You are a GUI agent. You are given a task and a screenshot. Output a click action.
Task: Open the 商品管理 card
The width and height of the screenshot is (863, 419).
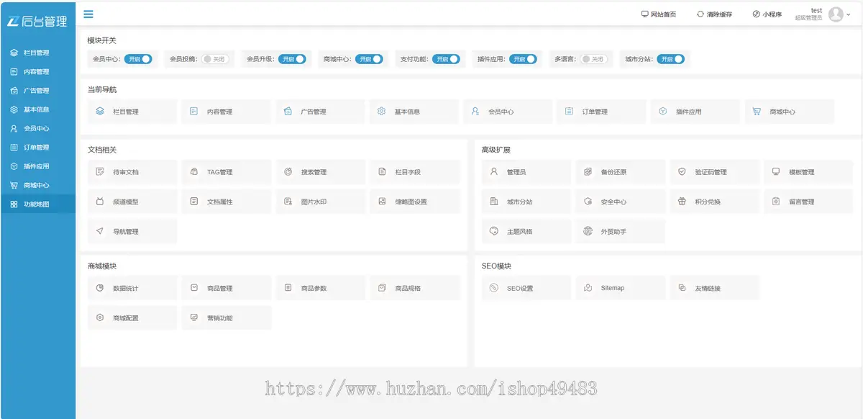227,288
